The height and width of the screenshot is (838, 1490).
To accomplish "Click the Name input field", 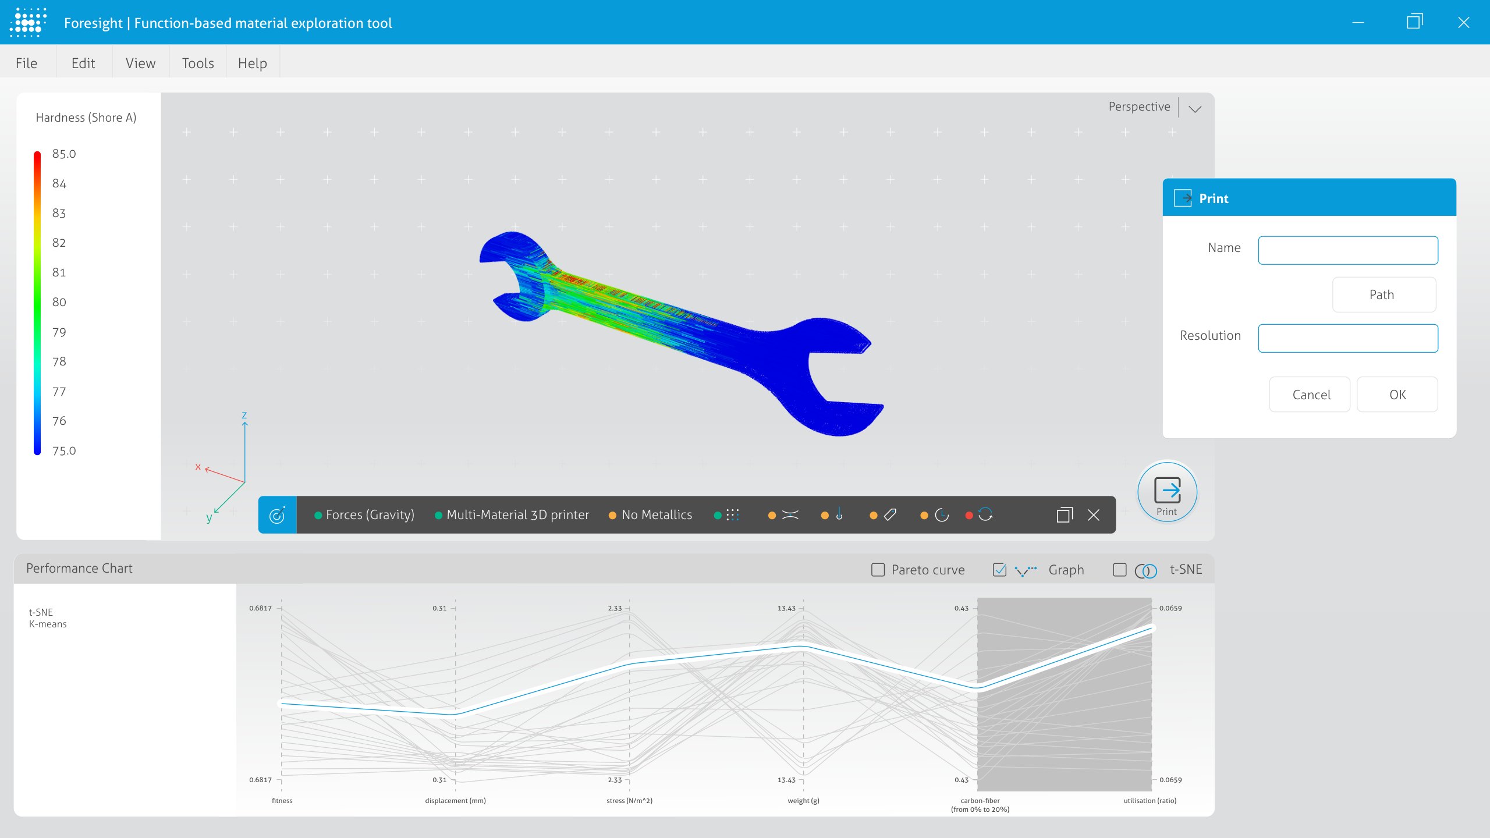I will click(1348, 250).
